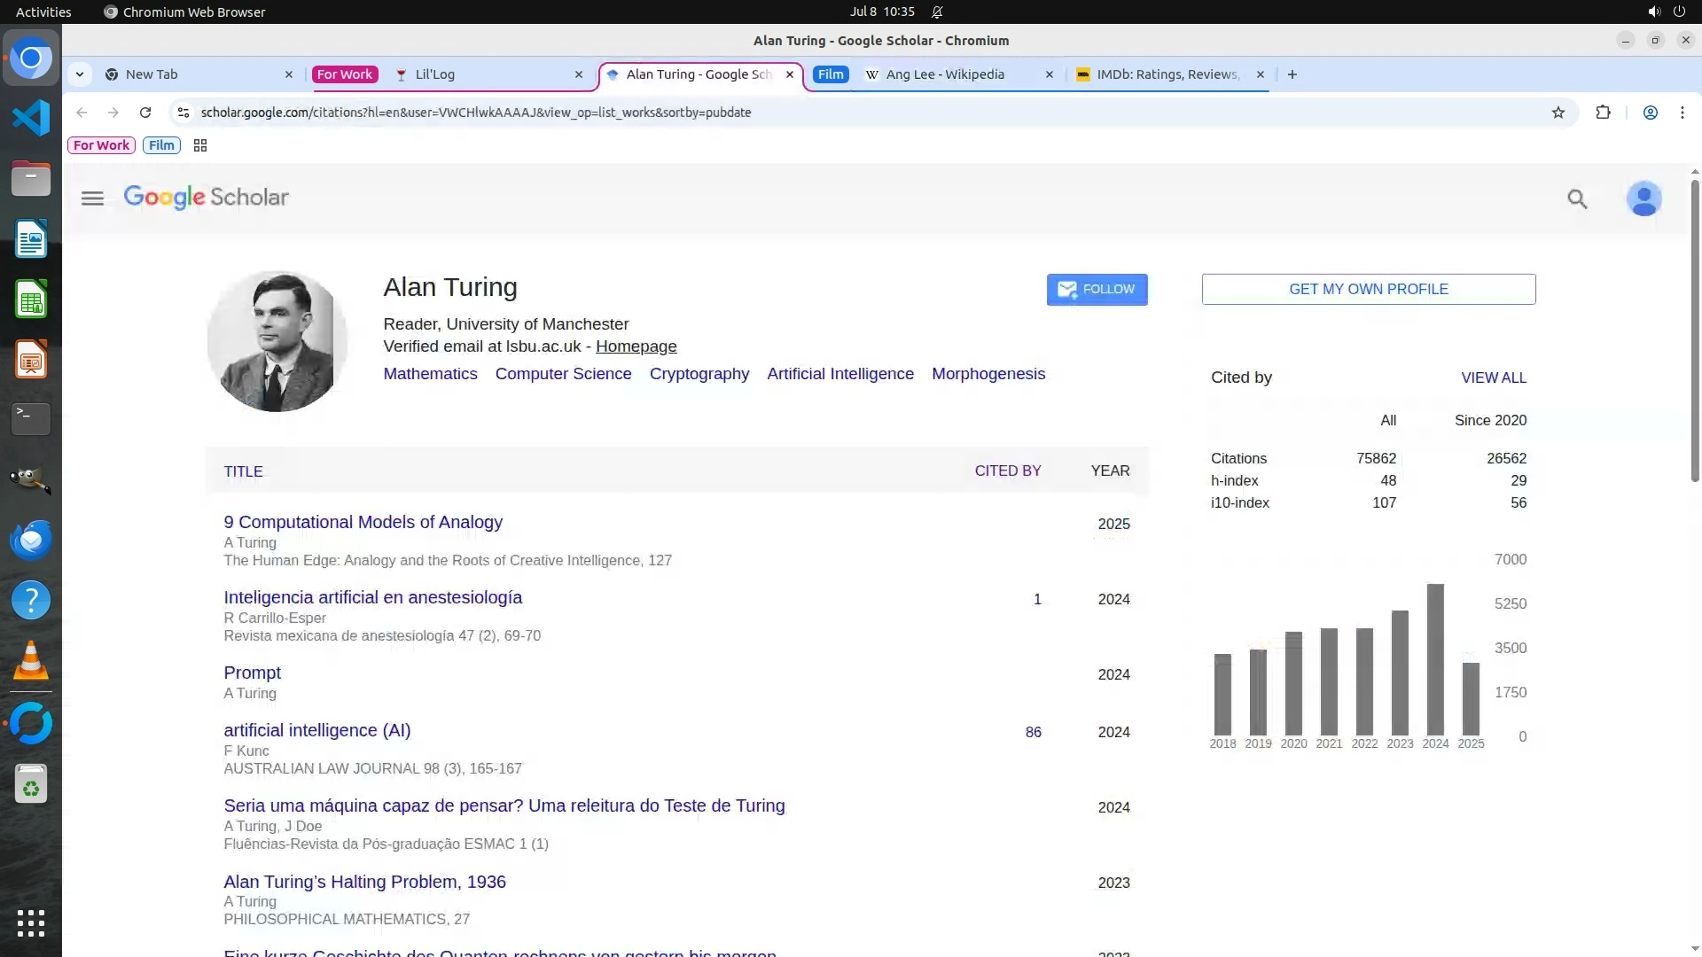This screenshot has width=1702, height=957.
Task: Launch Visual Studio Code from the dock
Action: tap(31, 118)
